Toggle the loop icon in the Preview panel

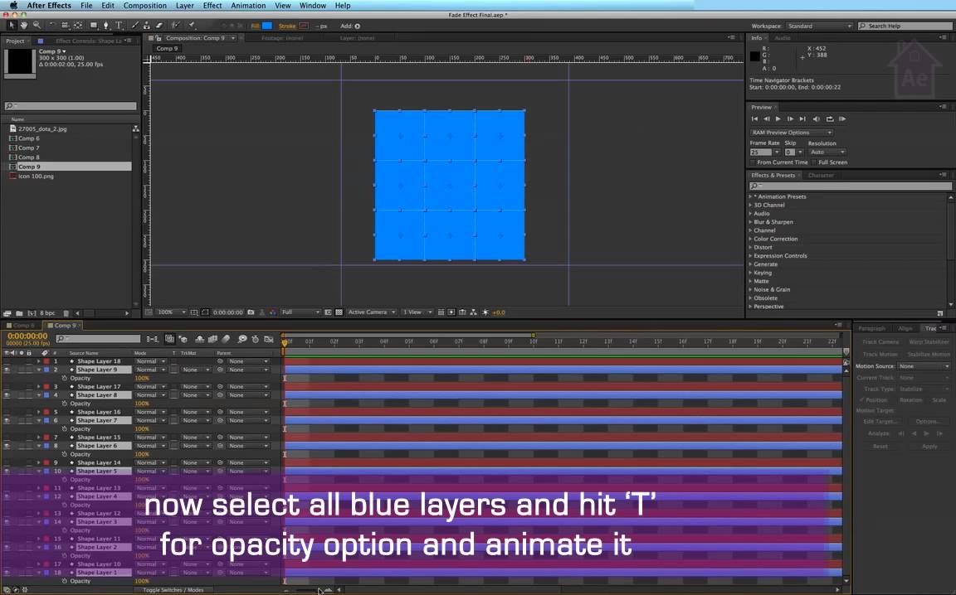coord(830,119)
